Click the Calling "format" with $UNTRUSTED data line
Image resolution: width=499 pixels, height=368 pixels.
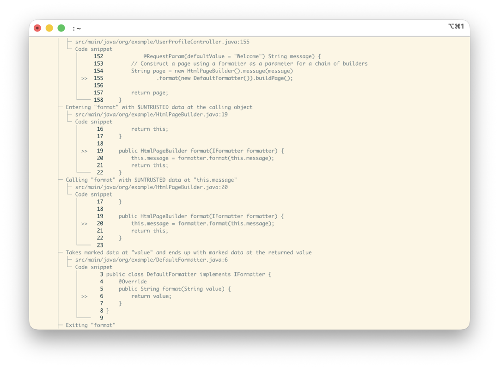coord(151,180)
